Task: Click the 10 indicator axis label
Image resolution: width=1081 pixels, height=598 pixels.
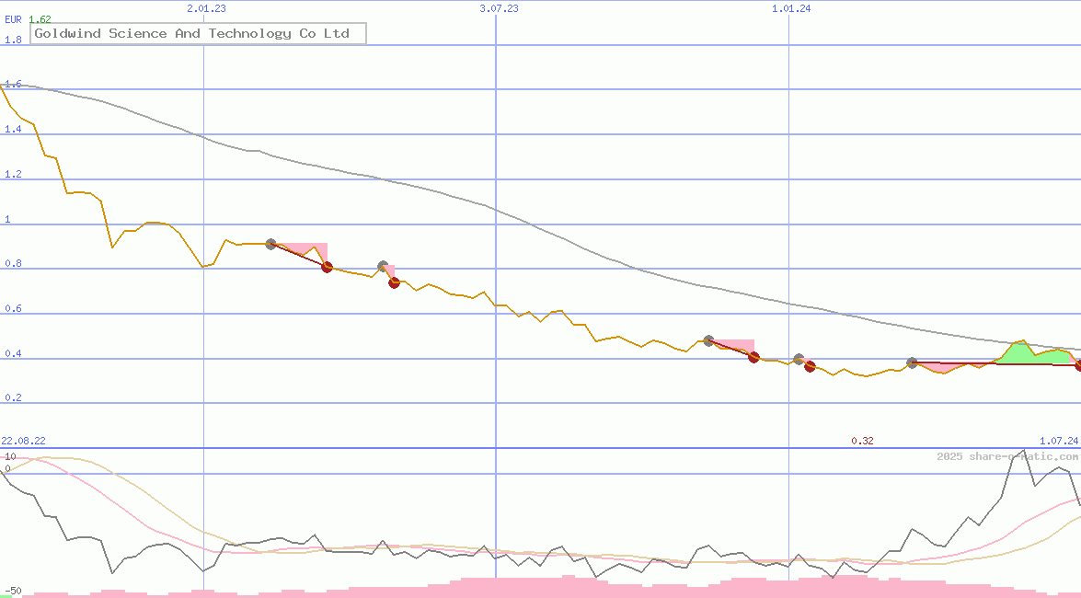Action: [x=10, y=456]
